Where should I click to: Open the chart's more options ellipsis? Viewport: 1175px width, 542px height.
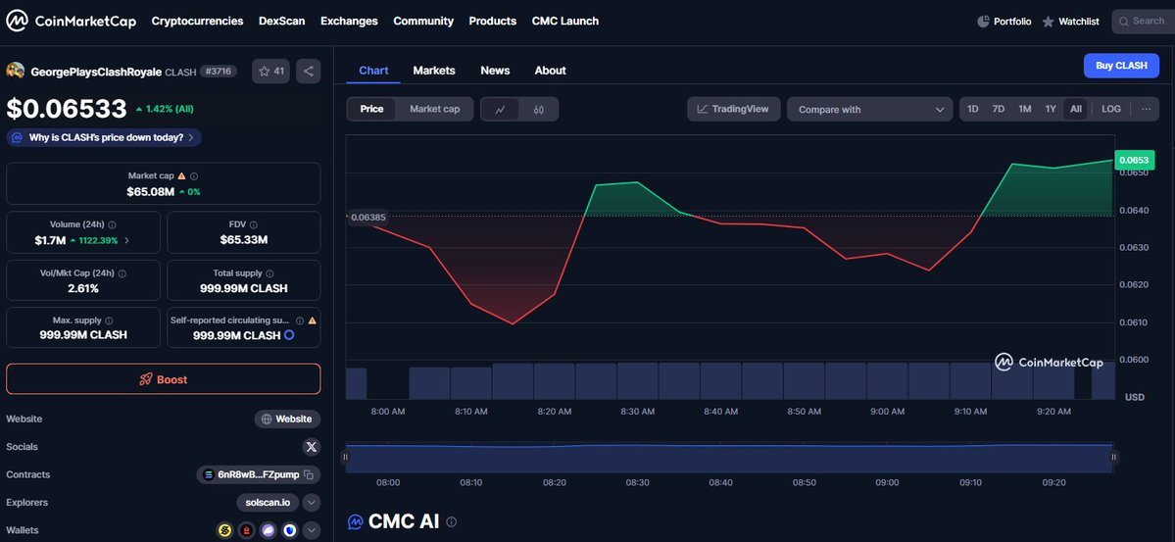tap(1145, 109)
